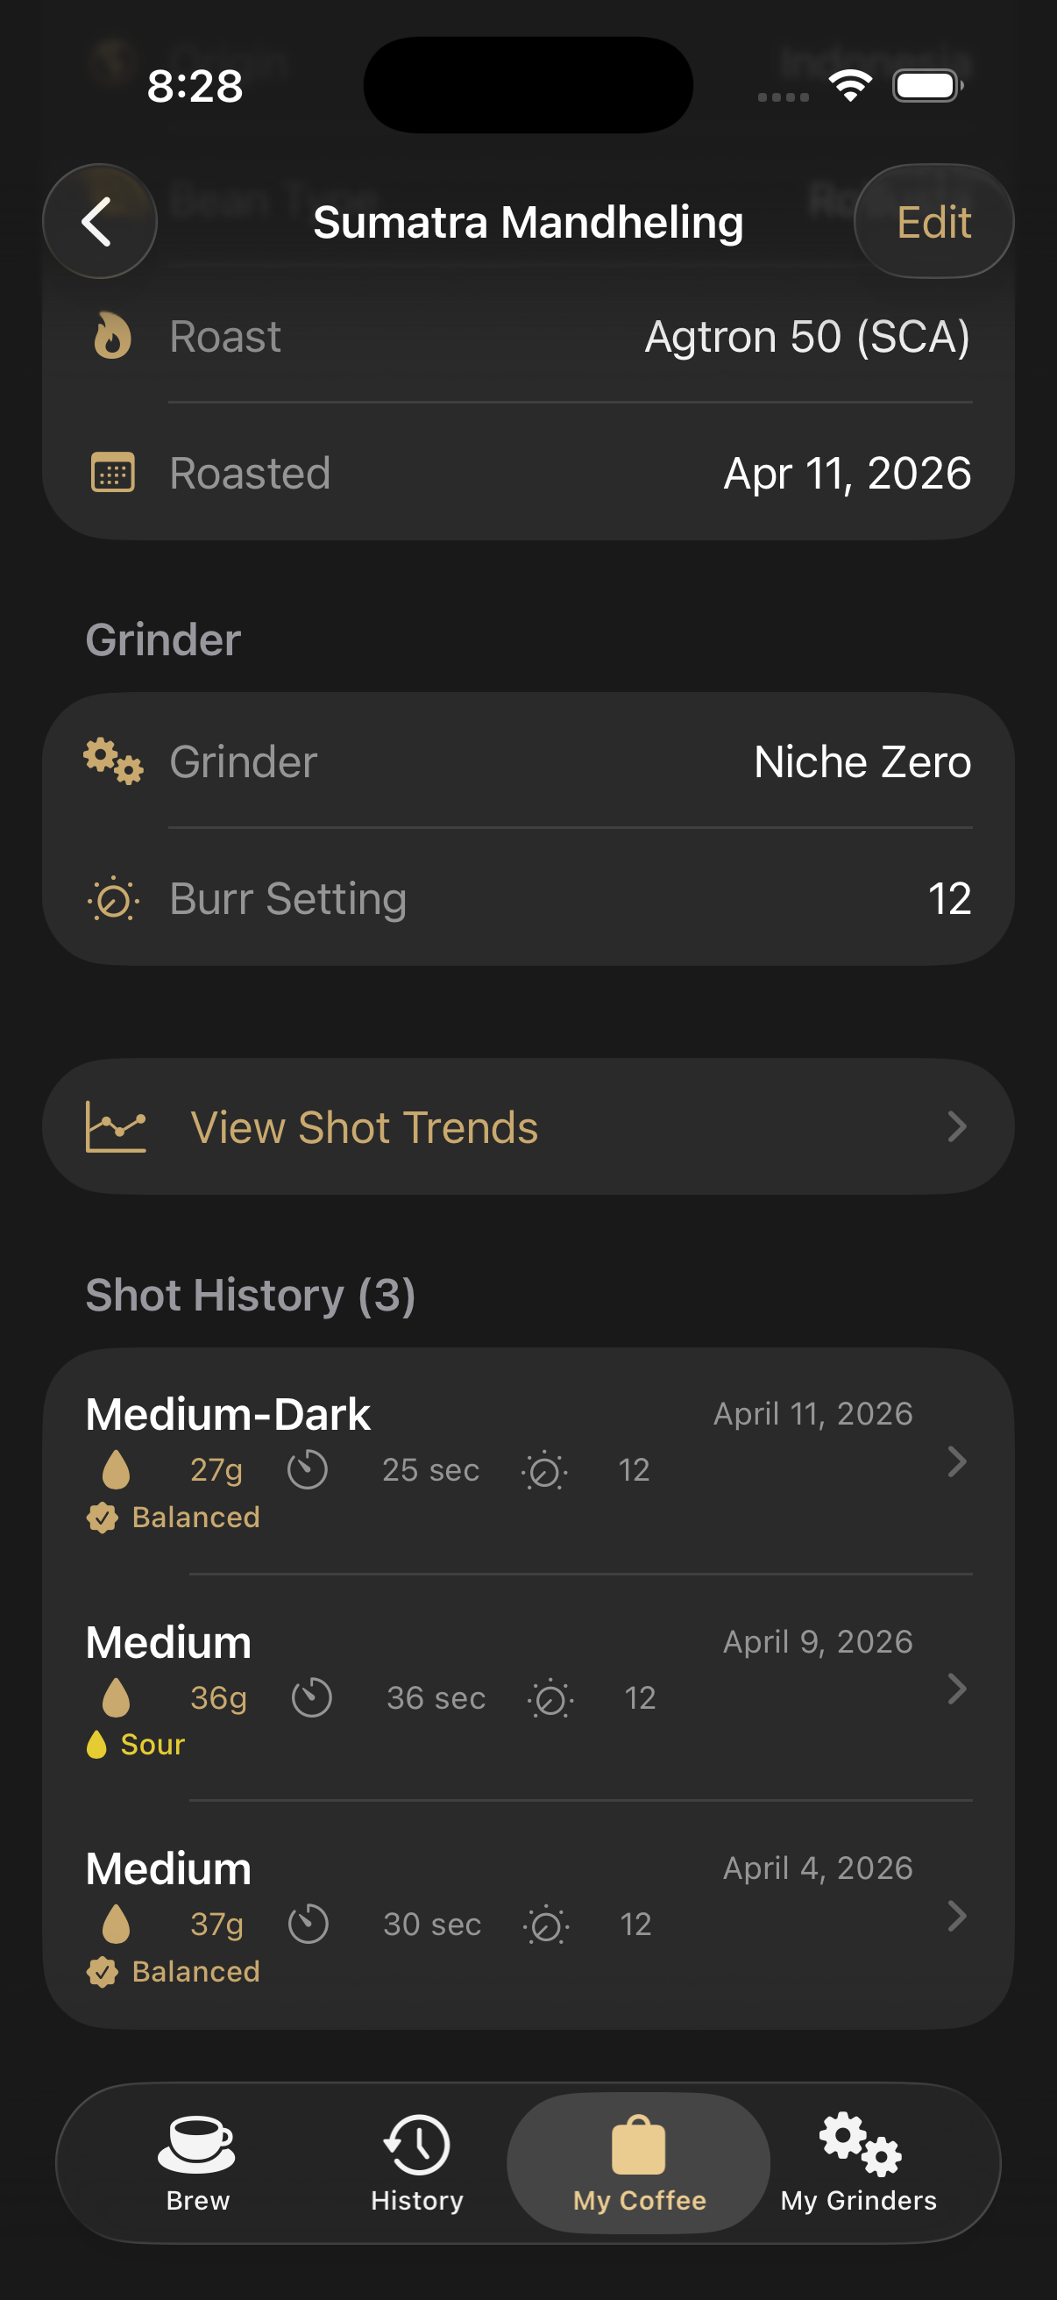Image resolution: width=1057 pixels, height=2300 pixels.
Task: Open the My Grinders tab
Action: click(x=858, y=2162)
